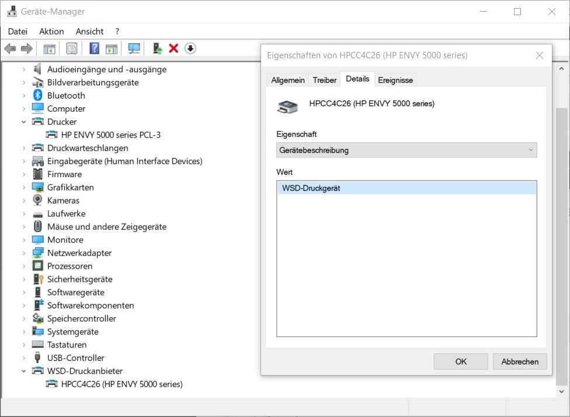Screen dimensions: 570x417
Task: Expand the Audioeingänge und -ausgänge node
Action: [x=24, y=69]
